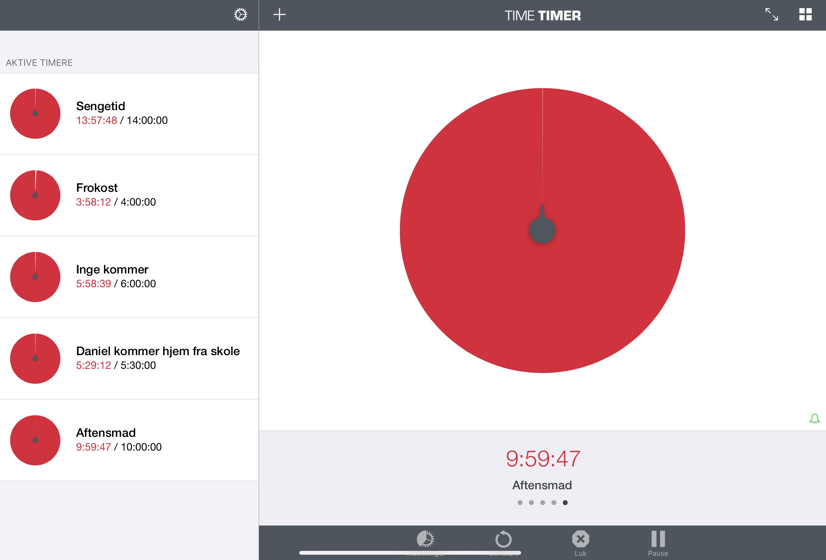The width and height of the screenshot is (826, 560).
Task: Click the Aftensmad disk thumbnail in list
Action: pyautogui.click(x=35, y=440)
